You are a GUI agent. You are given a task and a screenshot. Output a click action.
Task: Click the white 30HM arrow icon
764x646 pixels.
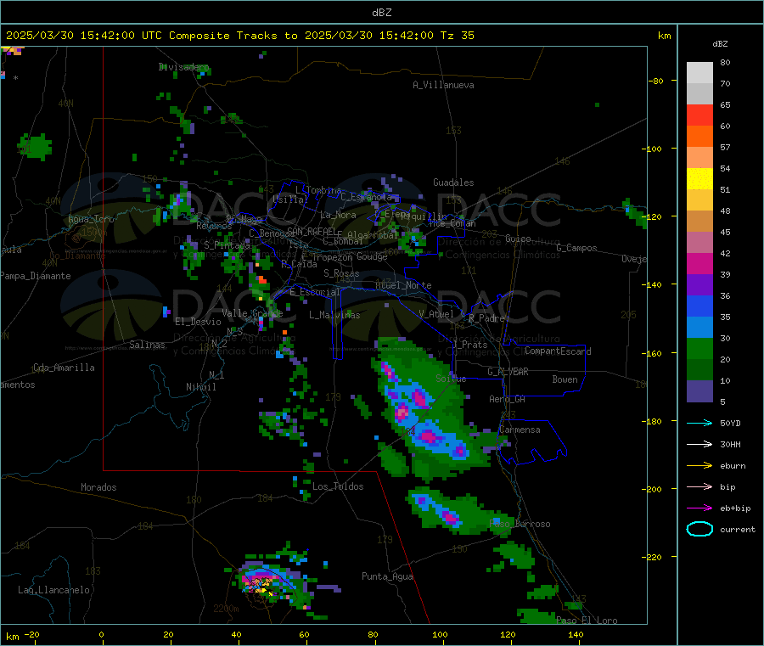(x=699, y=444)
